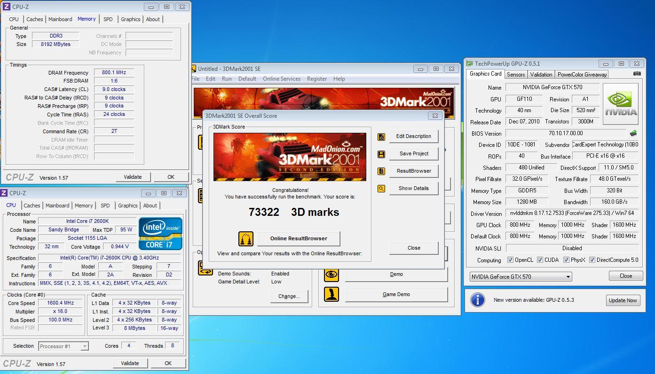Viewport: 655px width, 374px height.
Task: Open the Run menu in 3DMark2001
Action: (x=227, y=79)
